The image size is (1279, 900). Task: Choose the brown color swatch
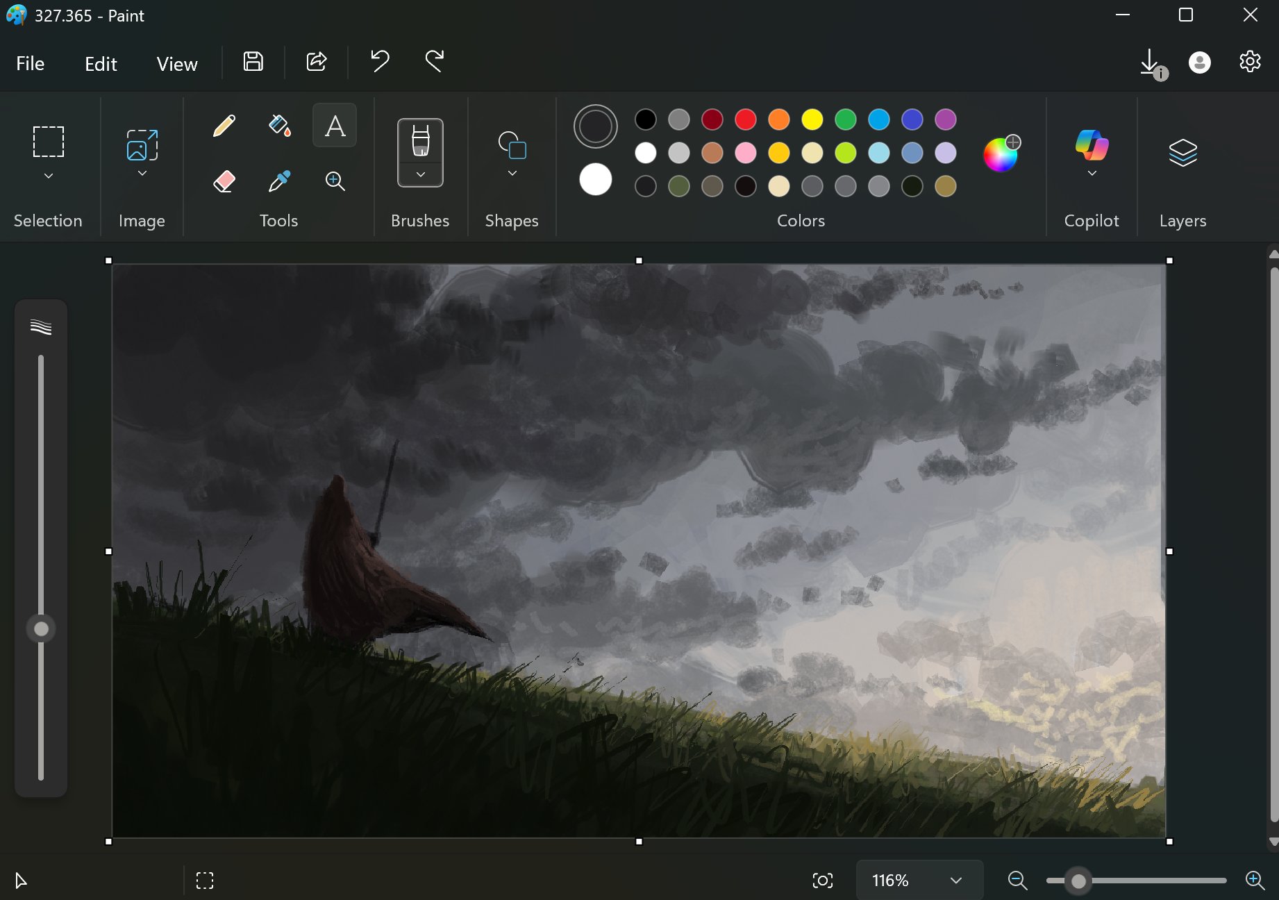coord(712,153)
